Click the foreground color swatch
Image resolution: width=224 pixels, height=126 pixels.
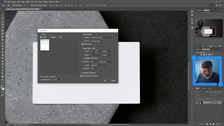(x=2, y=88)
